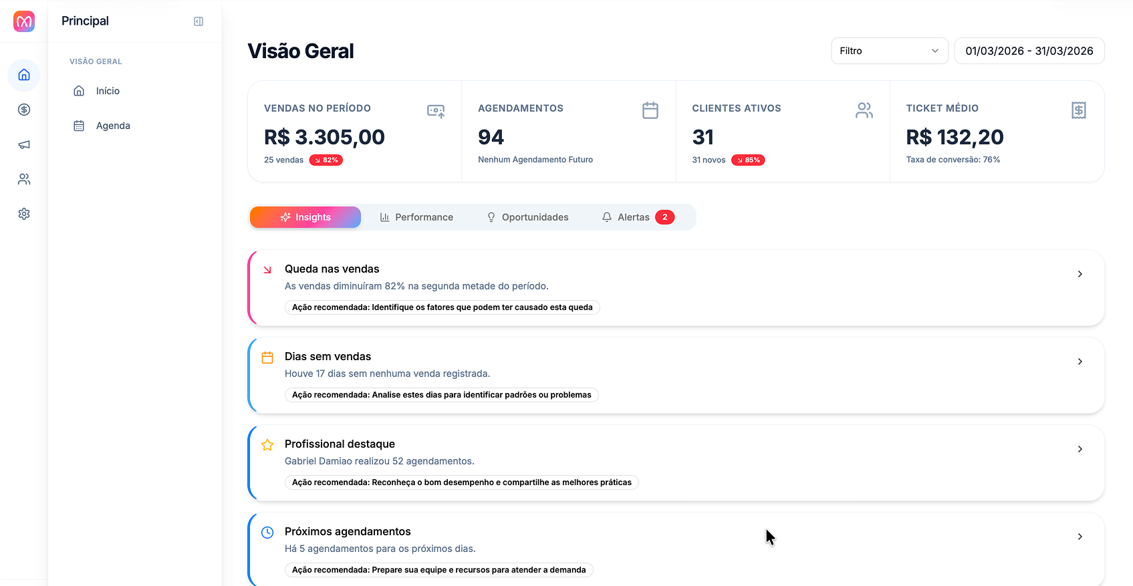Image resolution: width=1133 pixels, height=586 pixels.
Task: Click calendar icon in Agendamentos card
Action: click(650, 110)
